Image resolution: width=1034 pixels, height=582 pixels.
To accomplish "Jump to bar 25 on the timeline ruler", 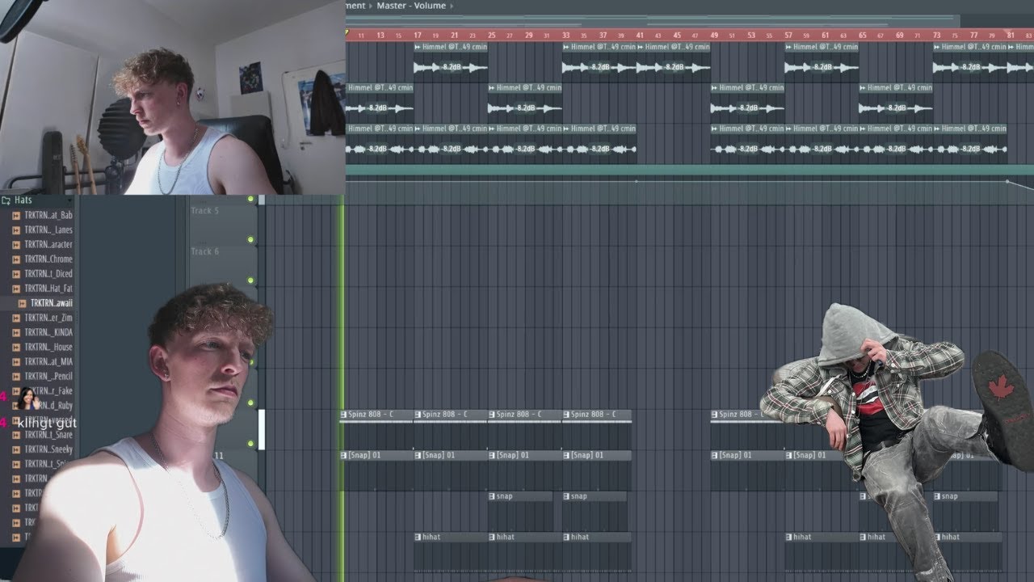I will [492, 35].
